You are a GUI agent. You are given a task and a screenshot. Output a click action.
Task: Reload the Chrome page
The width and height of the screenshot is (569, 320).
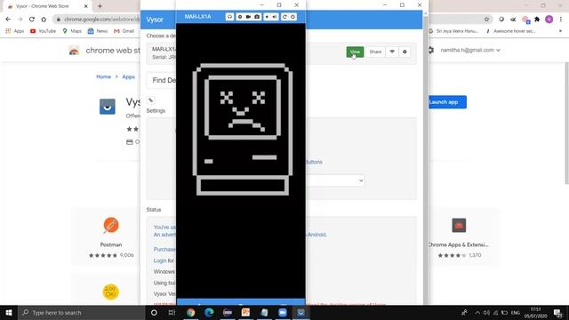[32, 20]
